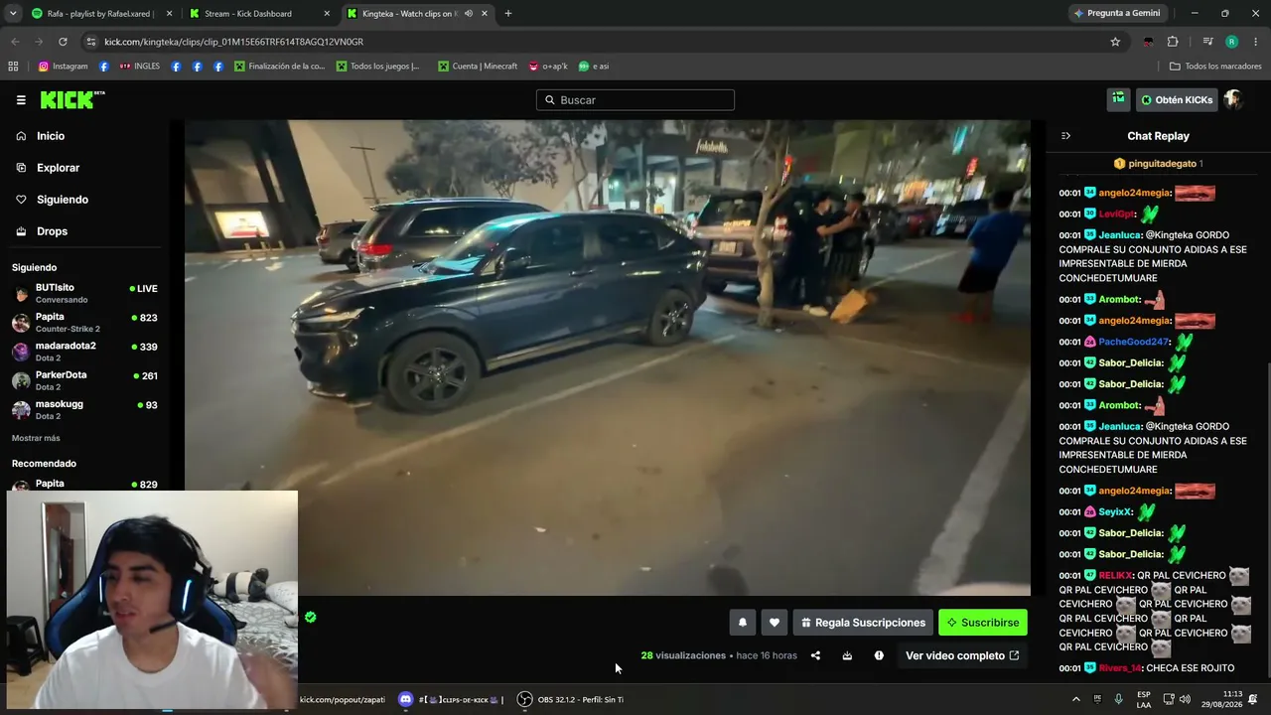Open Todos los juegos bookmark
1271x715 pixels.
click(378, 67)
